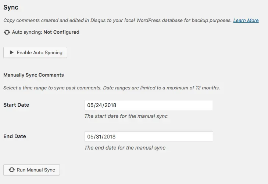Screen dimensions: 268x184
Task: Click the Manually Sync Comments heading
Action: point(33,75)
